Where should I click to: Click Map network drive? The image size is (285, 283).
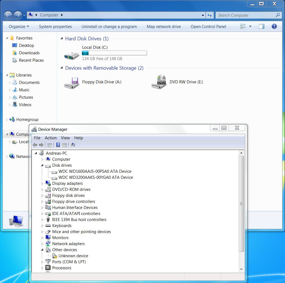(164, 27)
